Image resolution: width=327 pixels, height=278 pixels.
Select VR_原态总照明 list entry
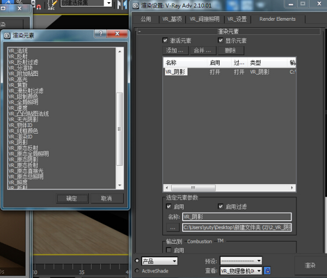pos(26,177)
